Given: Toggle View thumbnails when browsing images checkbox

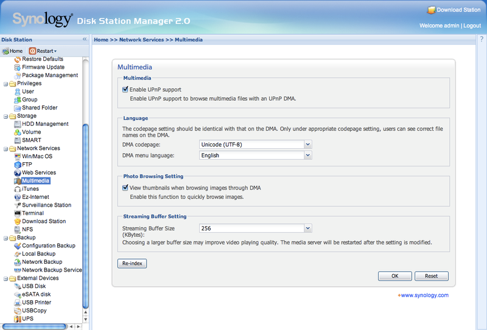Looking at the screenshot, I should (x=125, y=188).
